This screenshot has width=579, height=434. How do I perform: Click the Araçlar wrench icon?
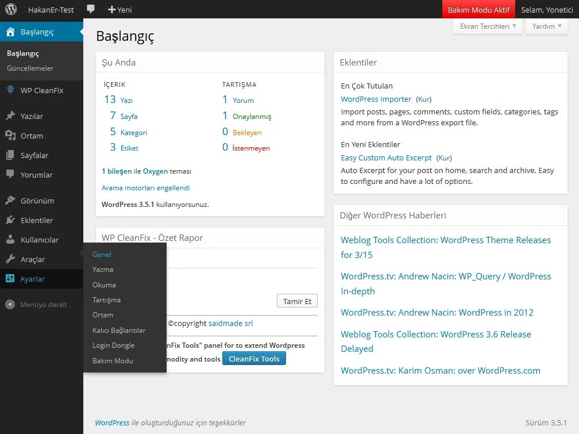pos(10,259)
